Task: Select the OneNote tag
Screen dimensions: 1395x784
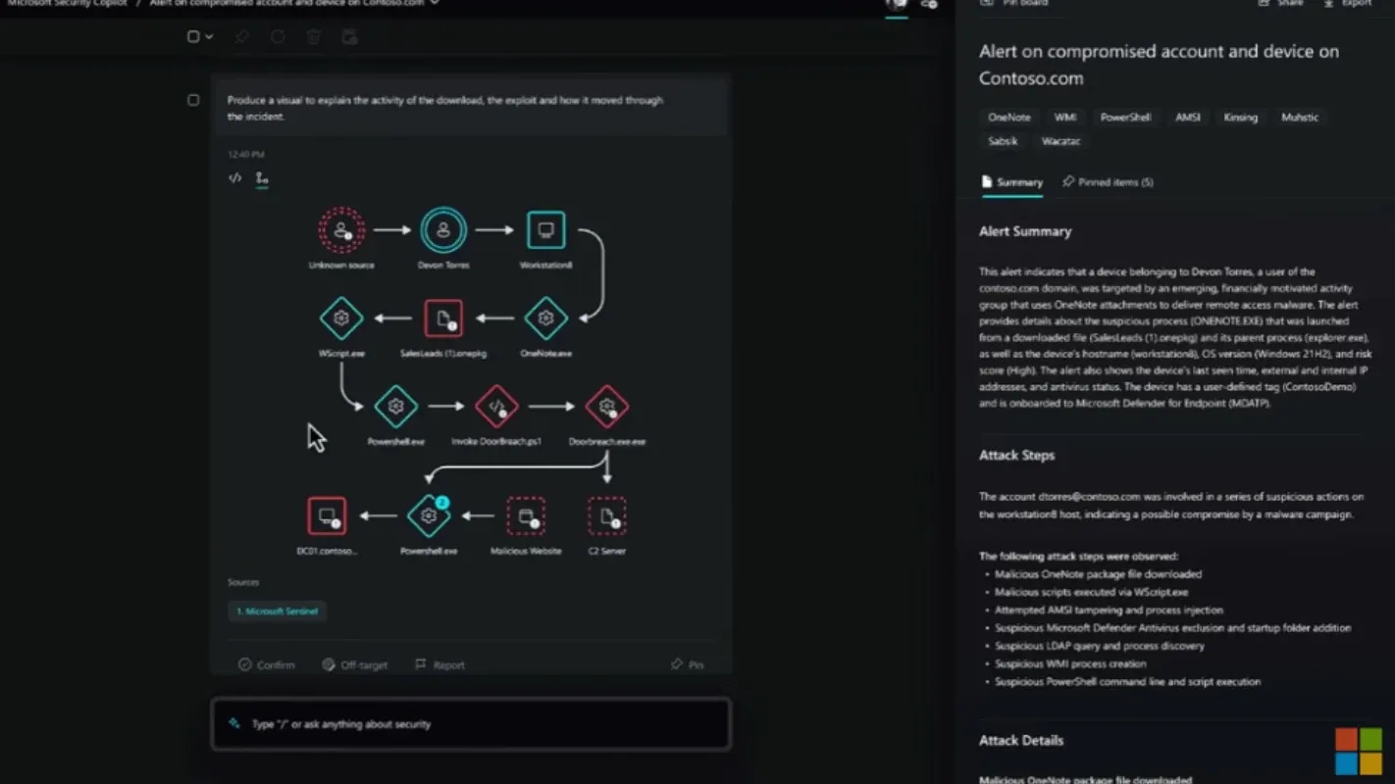Action: (1009, 118)
